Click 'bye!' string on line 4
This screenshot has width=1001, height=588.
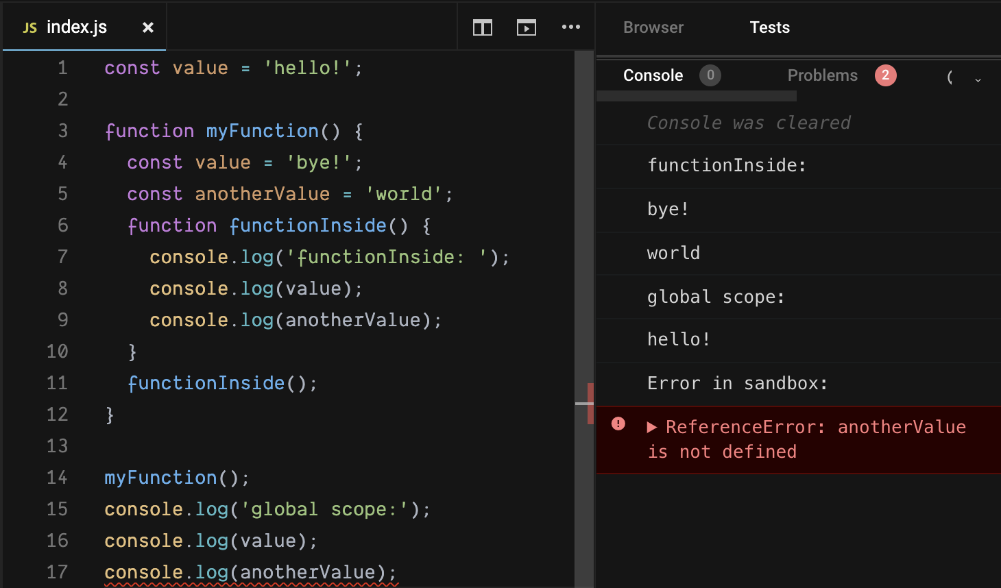(319, 162)
